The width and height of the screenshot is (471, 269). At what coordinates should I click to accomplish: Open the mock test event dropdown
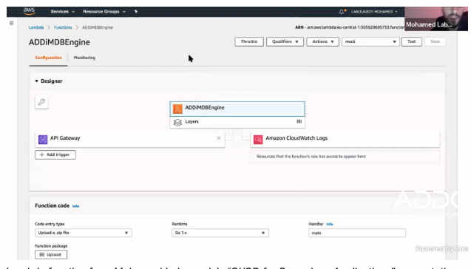pyautogui.click(x=370, y=41)
